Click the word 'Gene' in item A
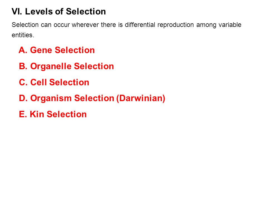This screenshot has width=267, height=200. (41, 50)
